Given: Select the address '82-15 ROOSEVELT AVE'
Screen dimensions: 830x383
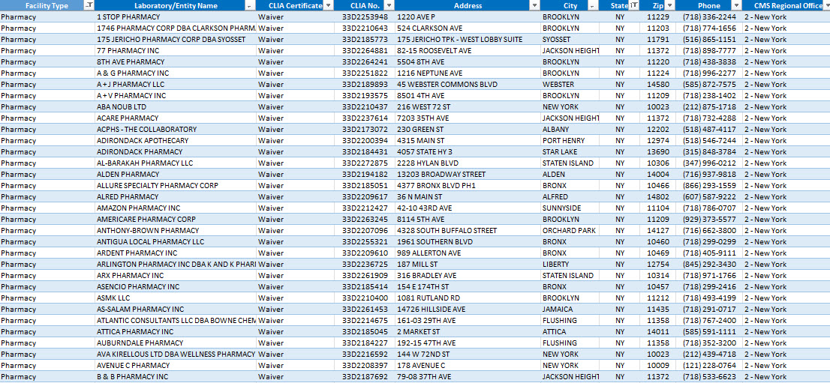Looking at the screenshot, I should pos(468,51).
